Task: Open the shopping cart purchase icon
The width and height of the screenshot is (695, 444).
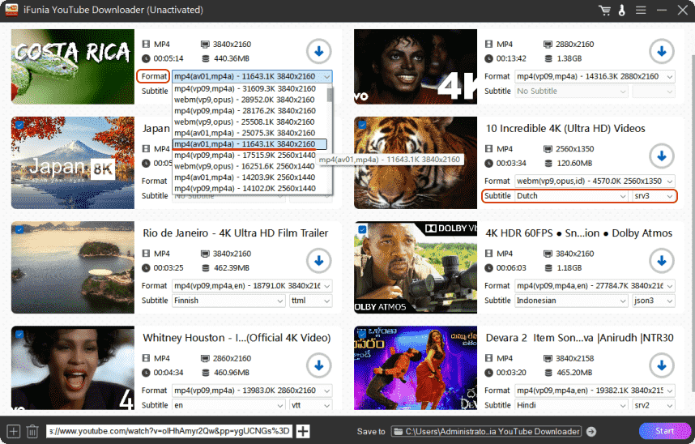Action: [603, 10]
